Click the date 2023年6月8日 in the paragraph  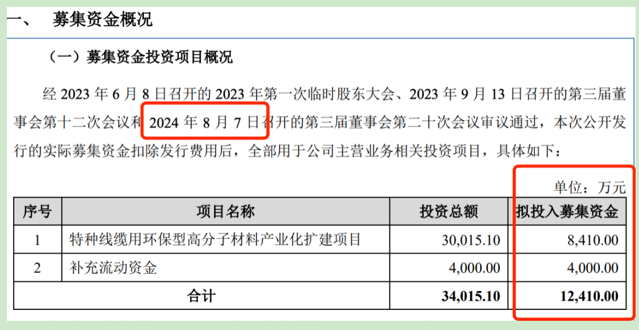click(x=107, y=93)
